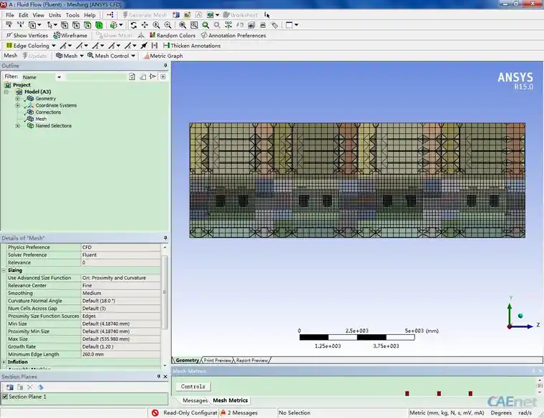Viewport: 544px width, 418px height.
Task: Click the New Comment icon in top toolbar
Action: click(x=188, y=15)
